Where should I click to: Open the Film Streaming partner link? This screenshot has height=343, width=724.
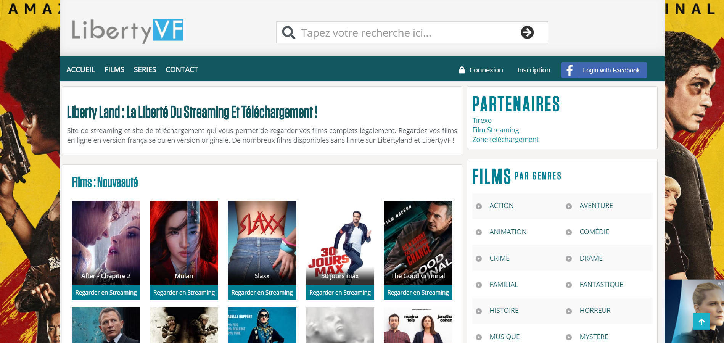tap(496, 130)
